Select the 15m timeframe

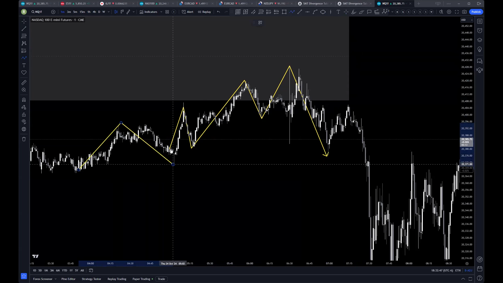pos(82,12)
